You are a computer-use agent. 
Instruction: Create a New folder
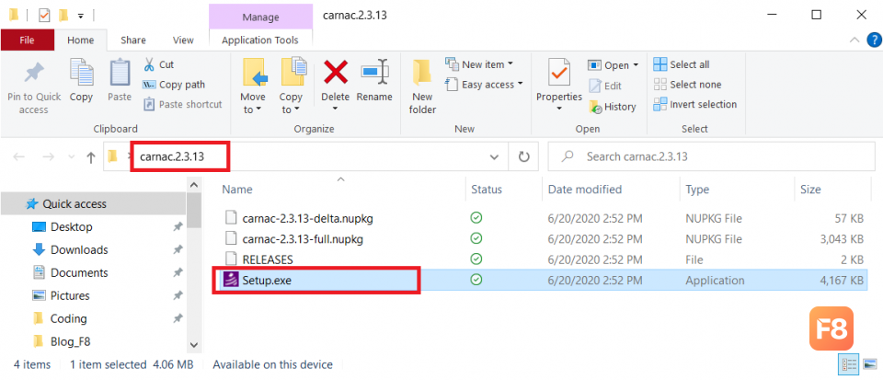[422, 86]
